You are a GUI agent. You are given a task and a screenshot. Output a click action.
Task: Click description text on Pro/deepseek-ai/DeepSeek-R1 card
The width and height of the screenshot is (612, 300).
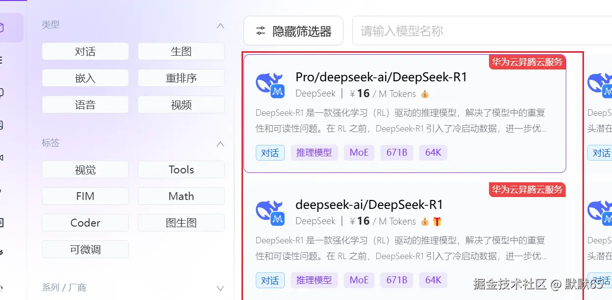pyautogui.click(x=401, y=121)
